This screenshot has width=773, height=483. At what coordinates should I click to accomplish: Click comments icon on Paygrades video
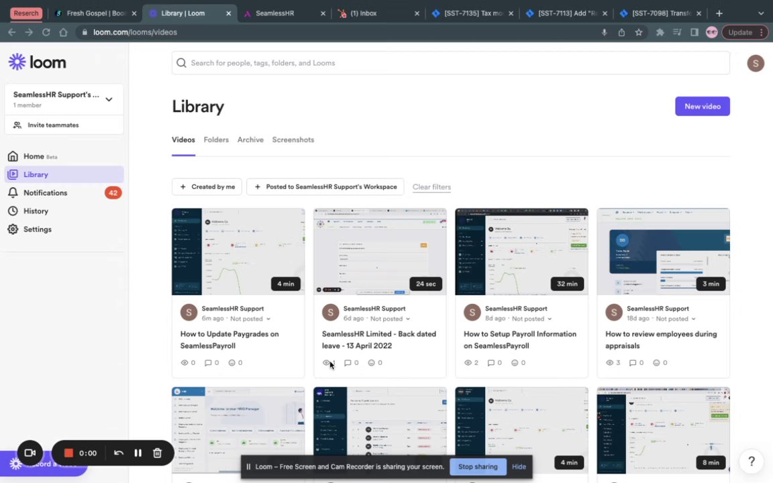(x=208, y=363)
